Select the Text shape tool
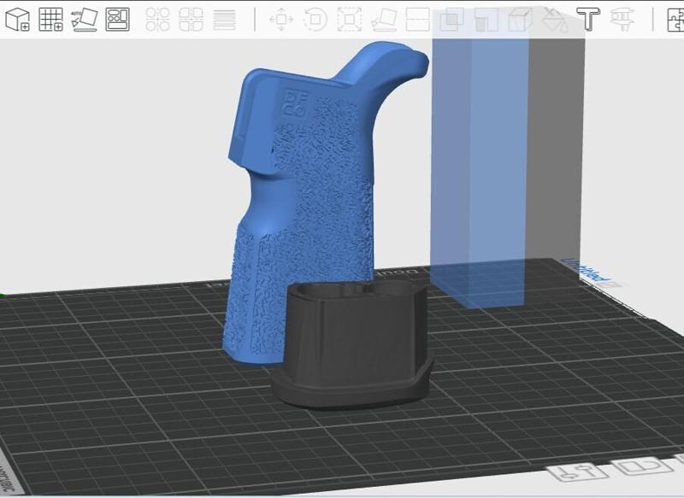The width and height of the screenshot is (684, 498). click(588, 20)
